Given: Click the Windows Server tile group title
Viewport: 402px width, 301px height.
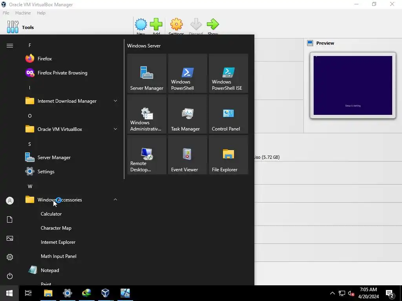Looking at the screenshot, I should (144, 46).
